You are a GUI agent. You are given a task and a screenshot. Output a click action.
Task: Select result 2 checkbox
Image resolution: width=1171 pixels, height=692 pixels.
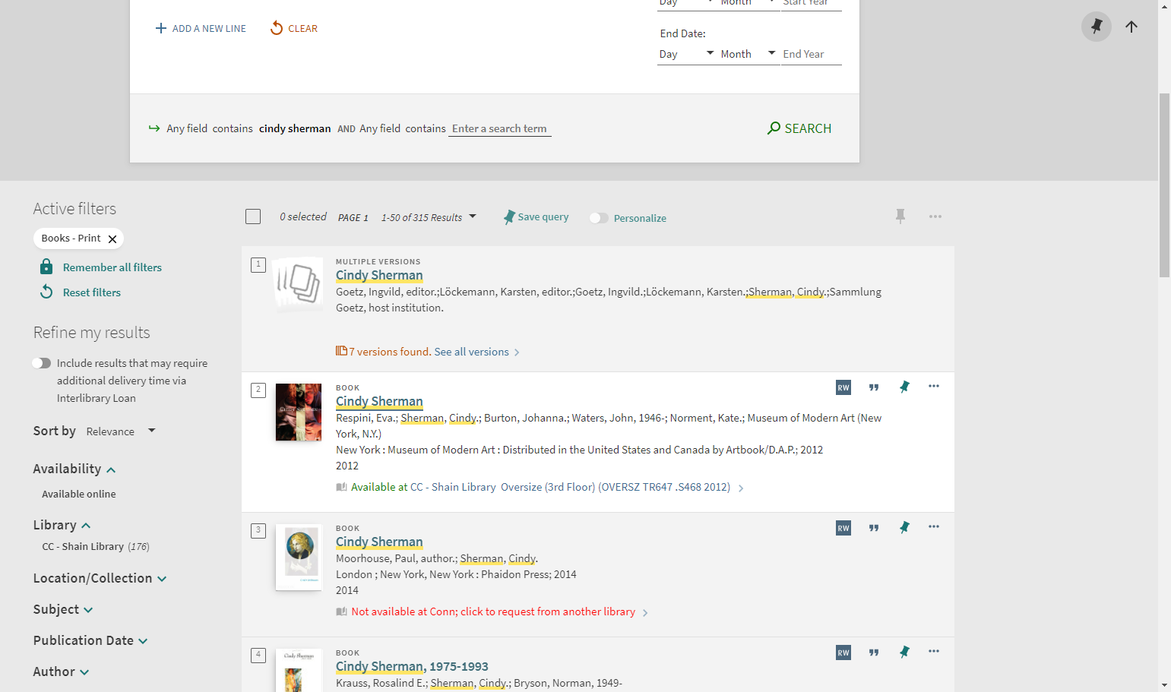[x=258, y=390]
